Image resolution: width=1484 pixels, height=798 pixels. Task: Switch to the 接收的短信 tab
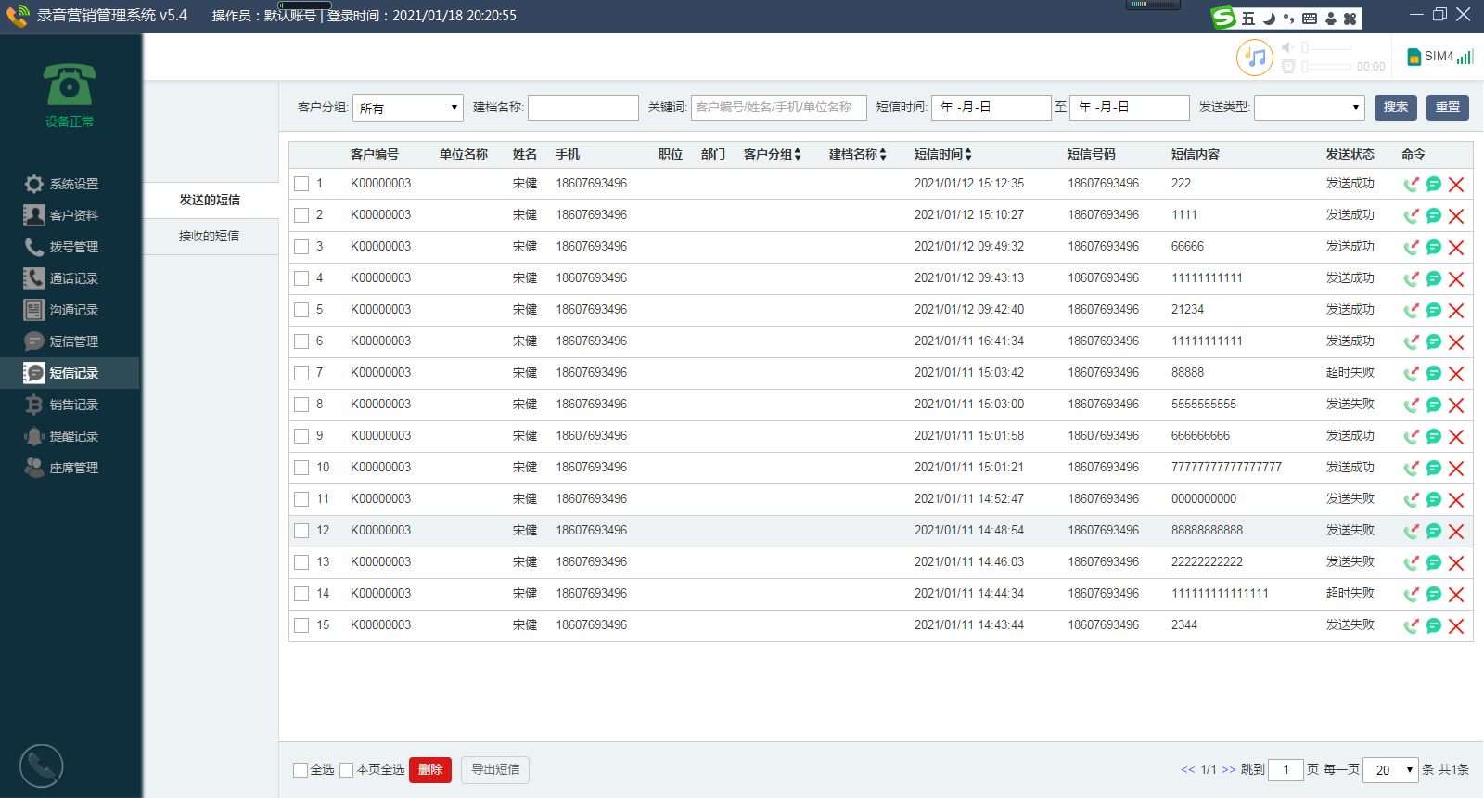210,237
